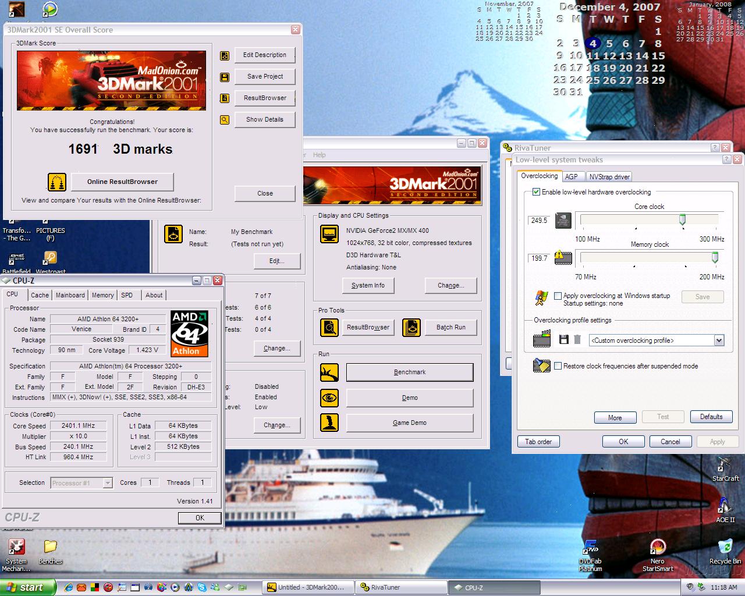Screen dimensions: 745x596
Task: Click the memory clock warning chip icon
Action: tap(563, 257)
